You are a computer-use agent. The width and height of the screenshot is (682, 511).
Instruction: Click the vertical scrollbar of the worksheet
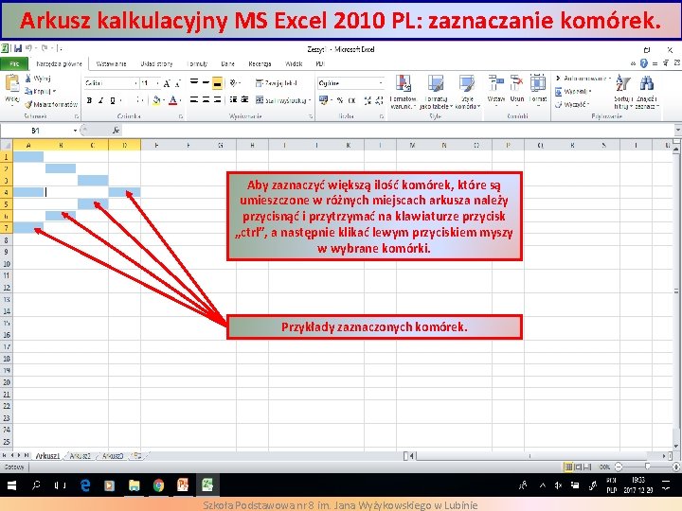pyautogui.click(x=676, y=298)
